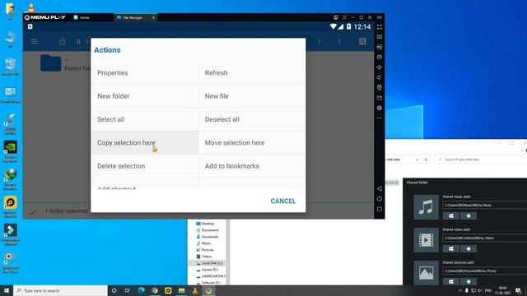The width and height of the screenshot is (527, 296).
Task: Choose Delete selection action
Action: (x=145, y=166)
